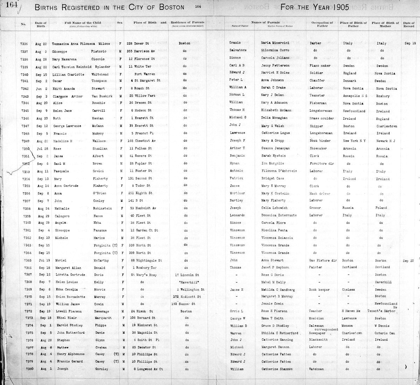Select mother's birthplace 'Tenant's Harbor'
420x385 pixels.
[382, 311]
